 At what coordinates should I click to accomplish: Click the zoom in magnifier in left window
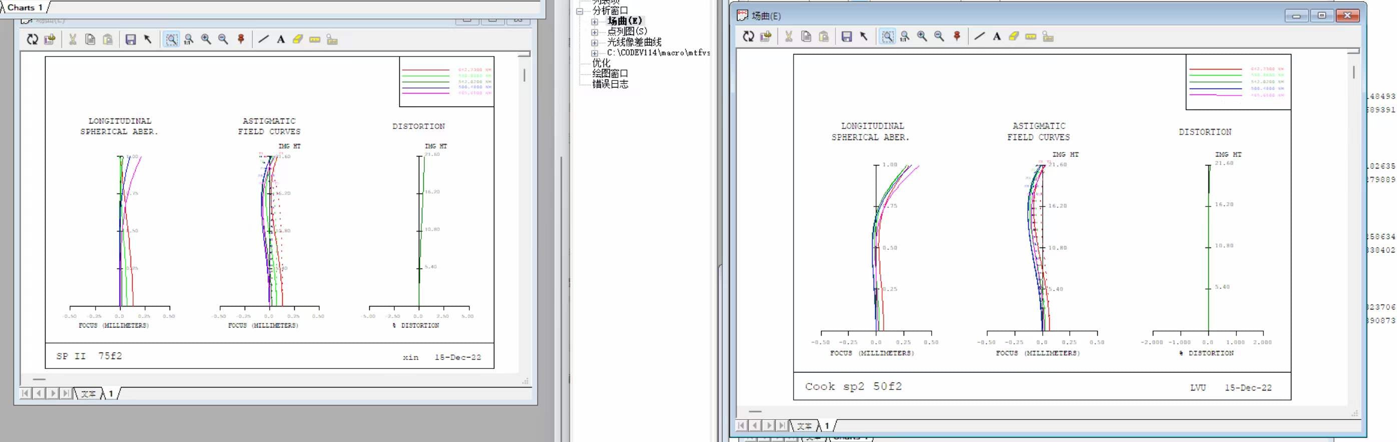[x=206, y=39]
